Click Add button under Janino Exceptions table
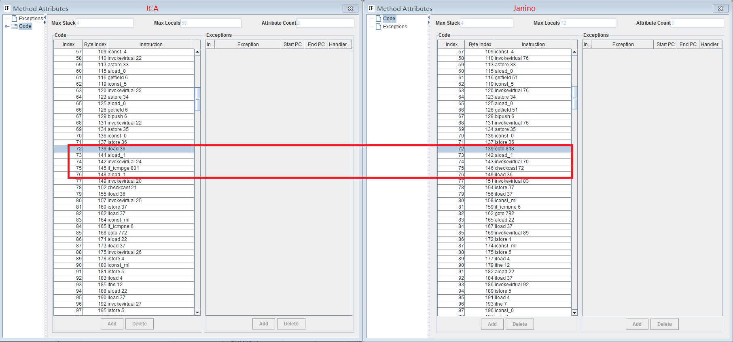Image resolution: width=733 pixels, height=342 pixels. [x=637, y=324]
